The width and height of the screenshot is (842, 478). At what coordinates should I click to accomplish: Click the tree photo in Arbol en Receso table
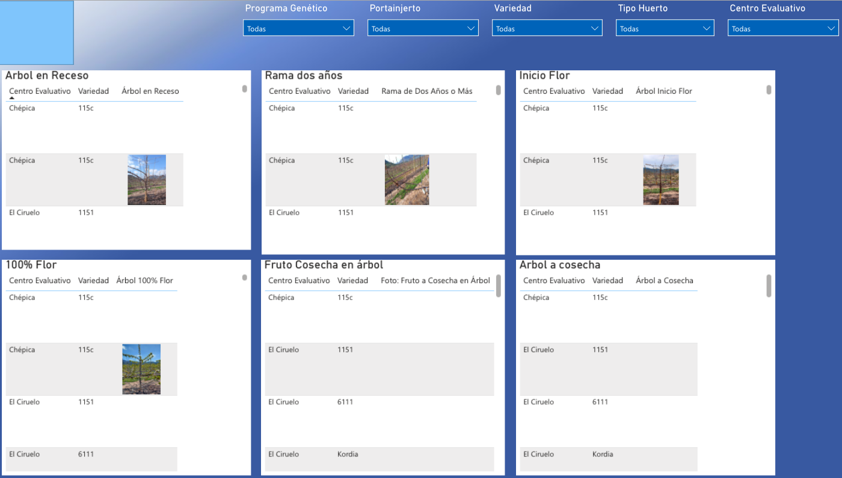tap(147, 180)
